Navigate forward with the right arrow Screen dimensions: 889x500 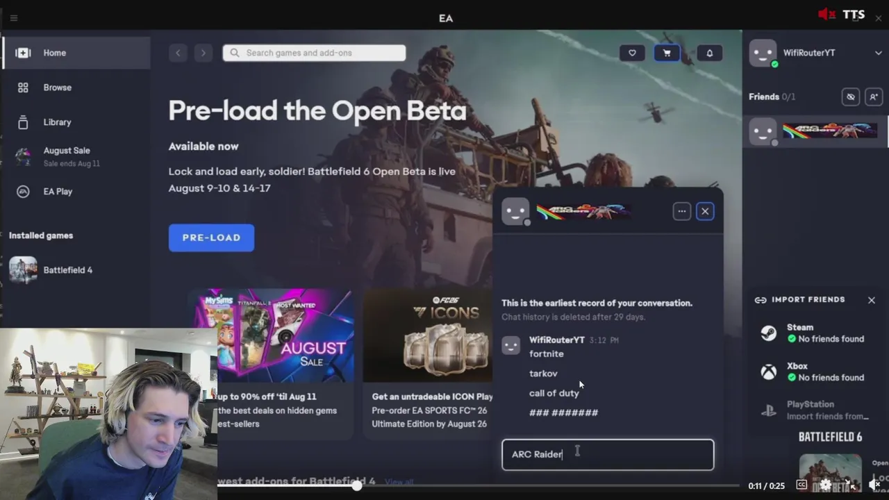coord(203,53)
